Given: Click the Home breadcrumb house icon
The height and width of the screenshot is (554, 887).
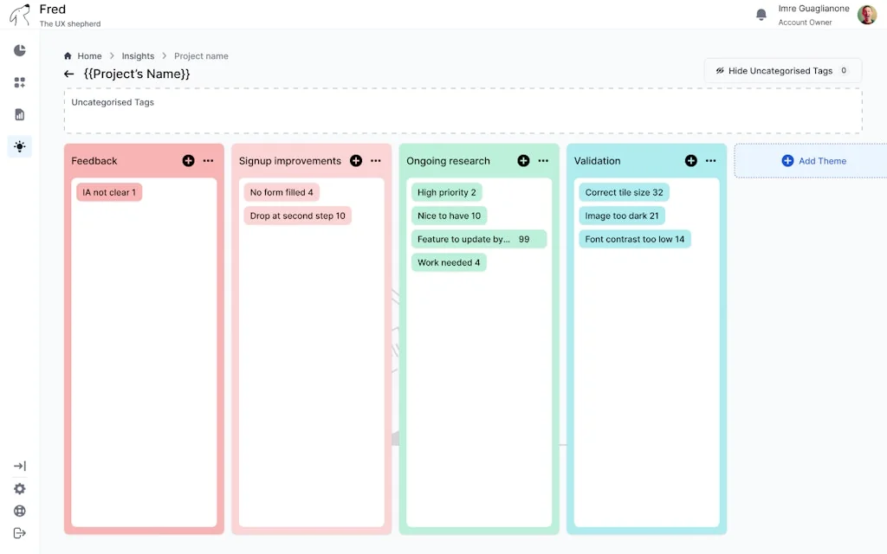Looking at the screenshot, I should pyautogui.click(x=68, y=55).
